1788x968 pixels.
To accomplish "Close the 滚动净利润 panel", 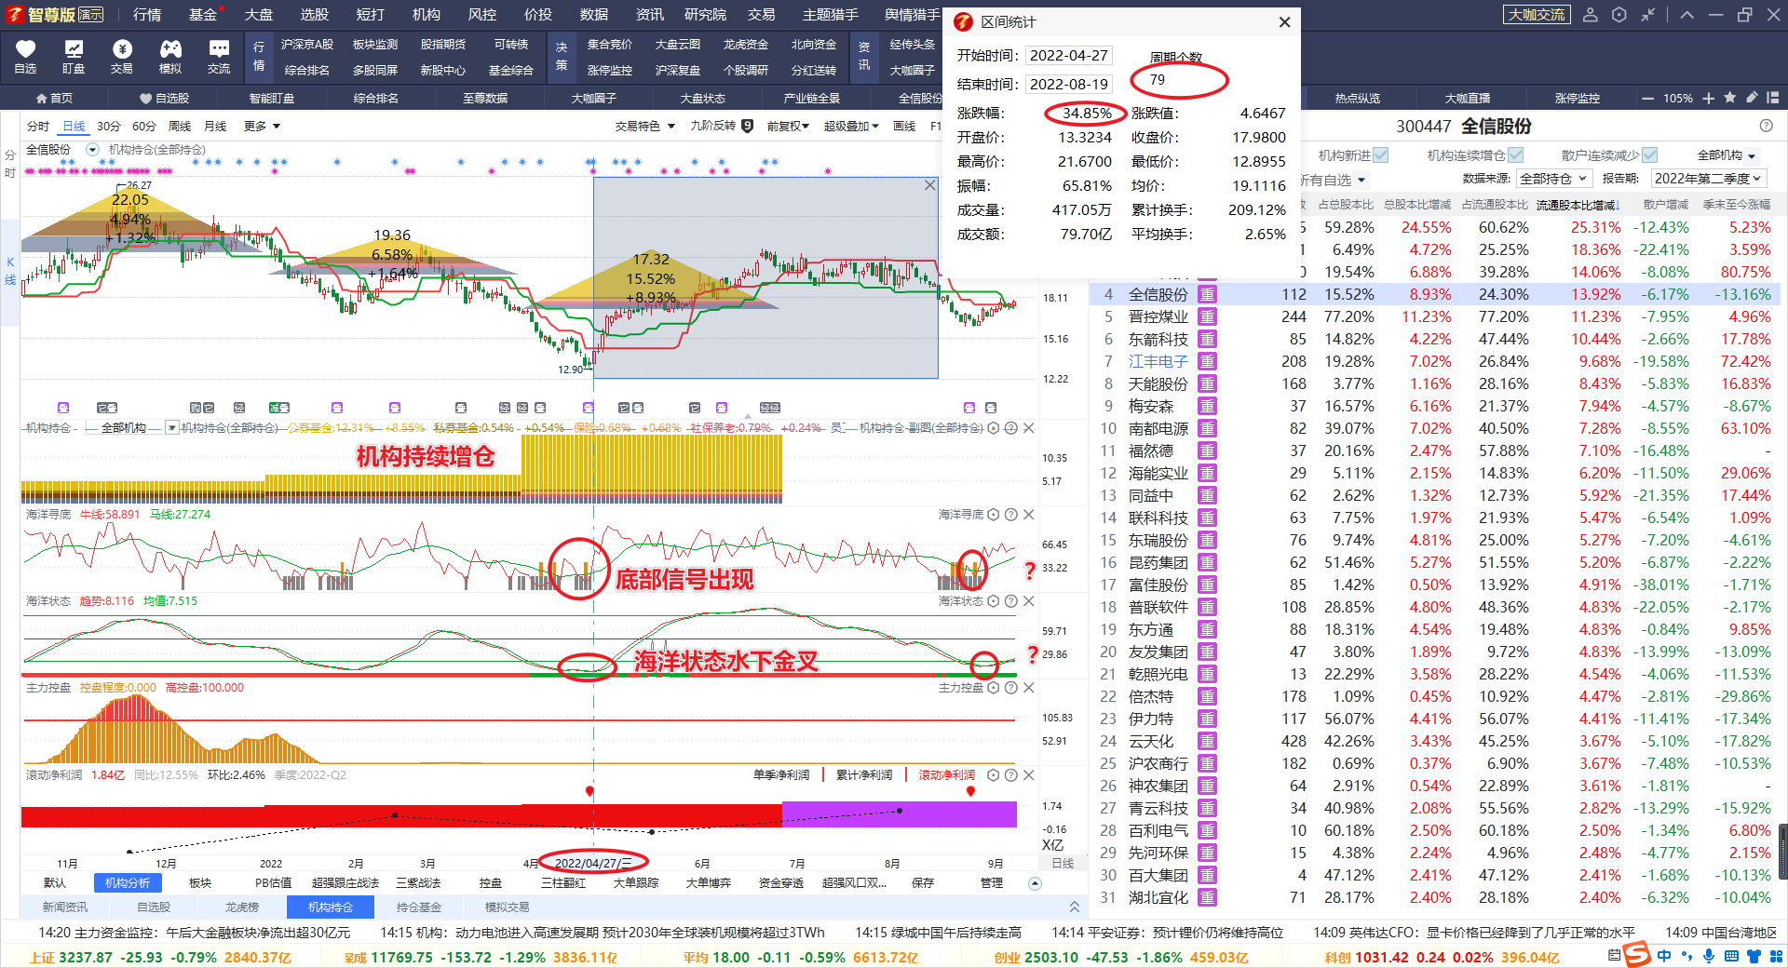I will (x=1028, y=775).
